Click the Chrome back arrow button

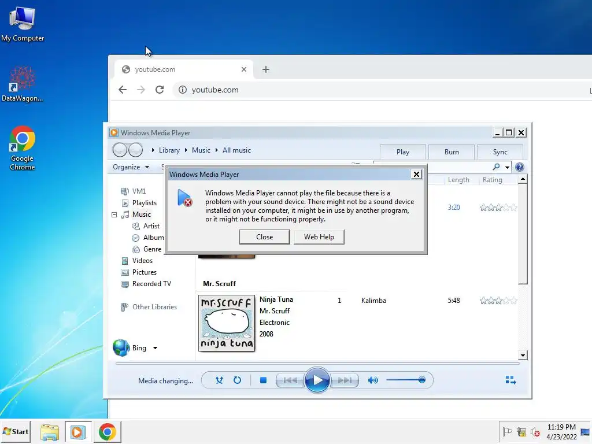click(x=123, y=90)
